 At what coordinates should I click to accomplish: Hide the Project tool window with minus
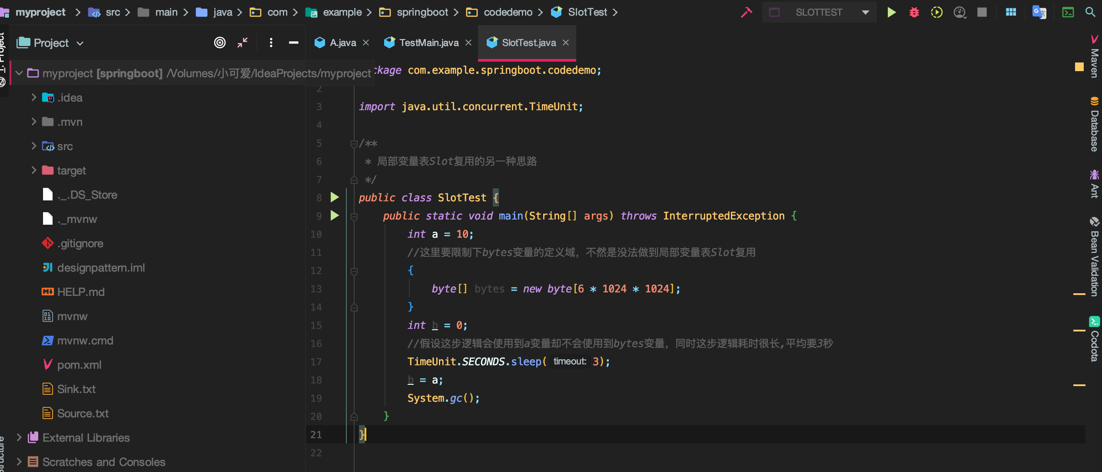coord(294,43)
